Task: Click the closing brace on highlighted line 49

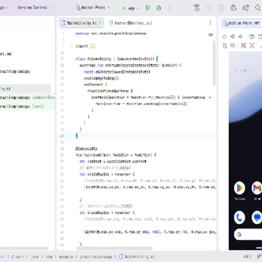Action: (x=77, y=136)
